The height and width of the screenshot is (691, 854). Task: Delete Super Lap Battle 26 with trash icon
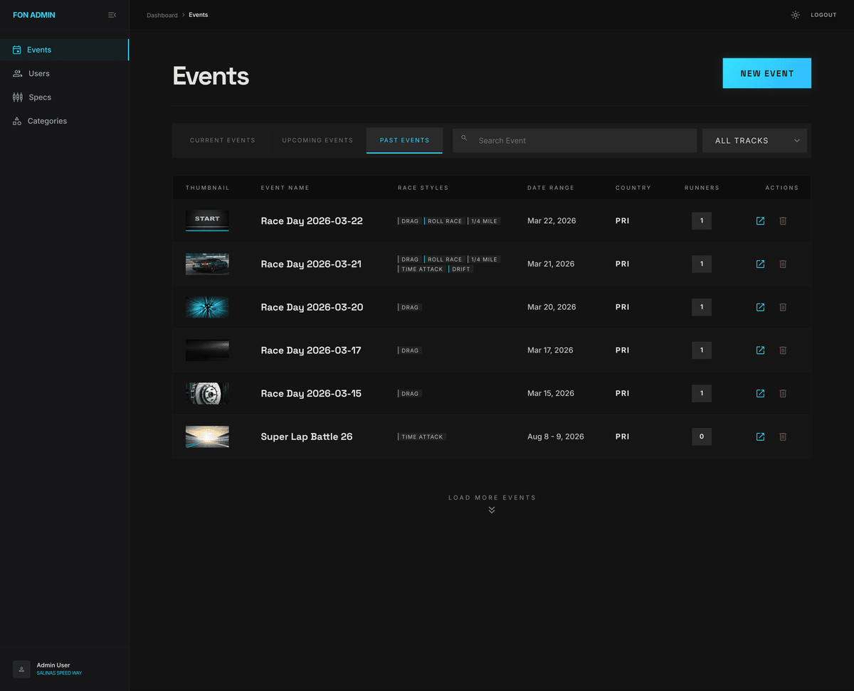[783, 436]
